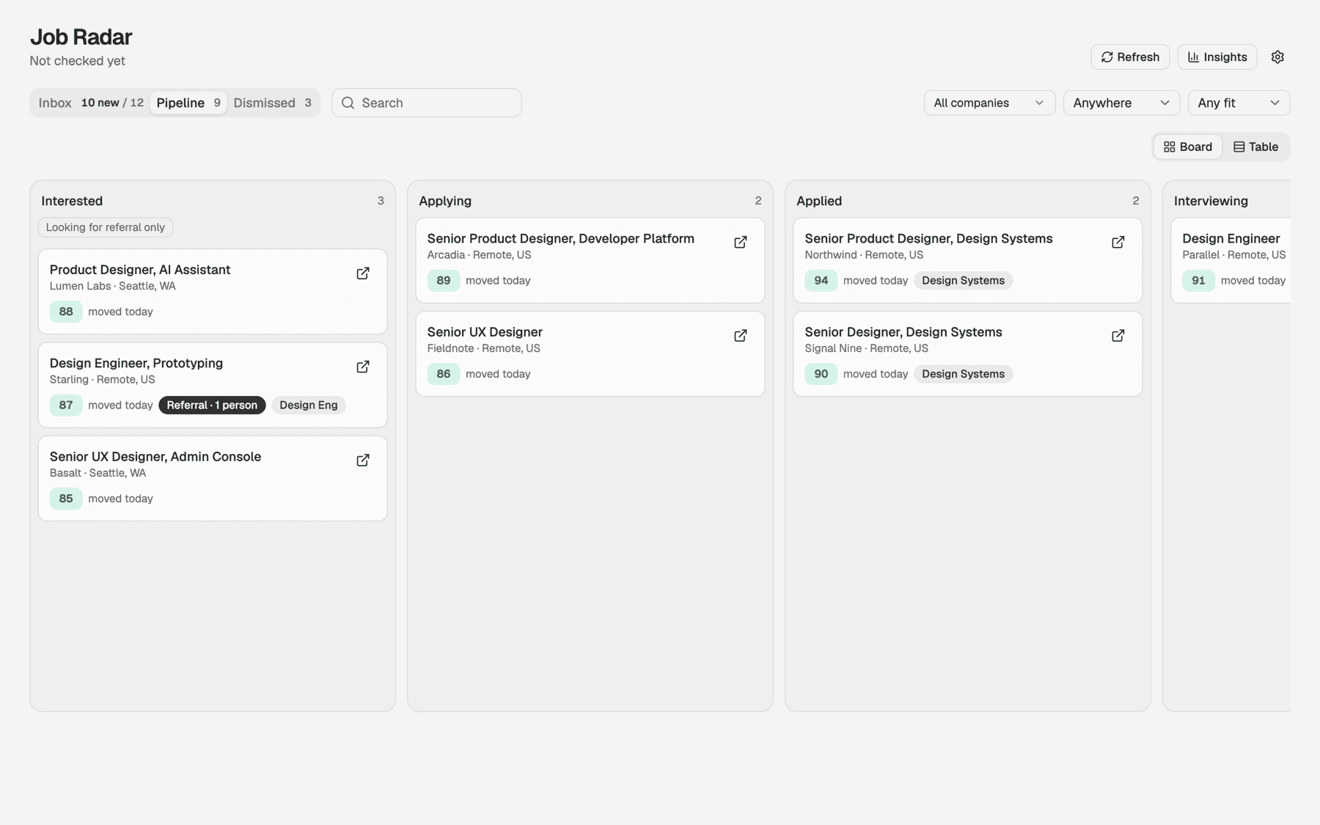The height and width of the screenshot is (825, 1320).
Task: Click the Referral · 1 person badge
Action: [x=212, y=405]
